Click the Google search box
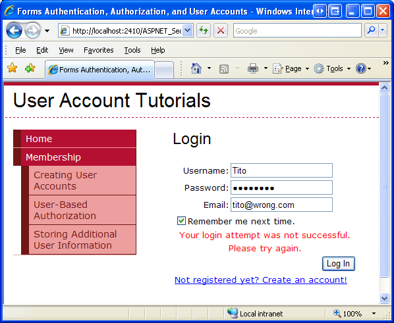The width and height of the screenshot is (394, 323). click(x=297, y=31)
